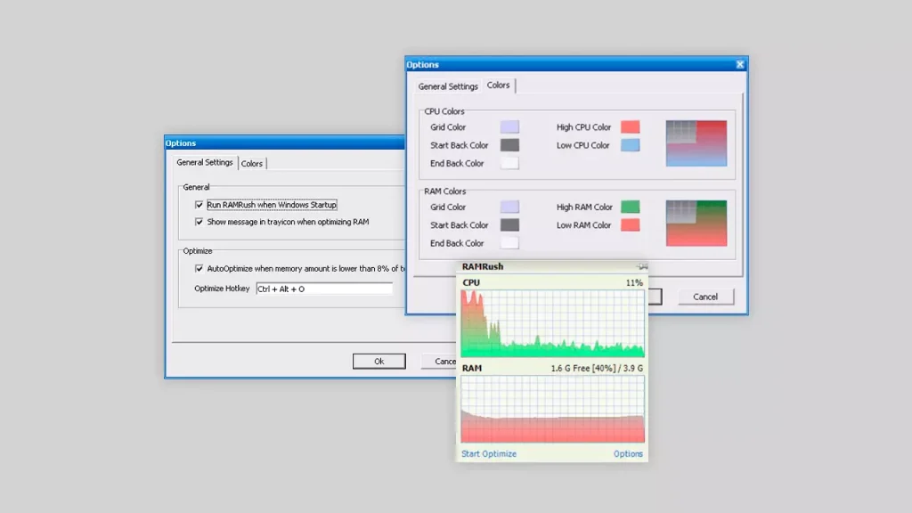Click the Optimize Hotkey input field
The width and height of the screenshot is (912, 513).
pos(324,289)
